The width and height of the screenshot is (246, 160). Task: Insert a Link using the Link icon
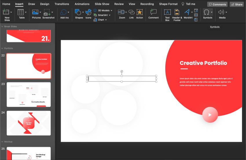pyautogui.click(x=131, y=12)
